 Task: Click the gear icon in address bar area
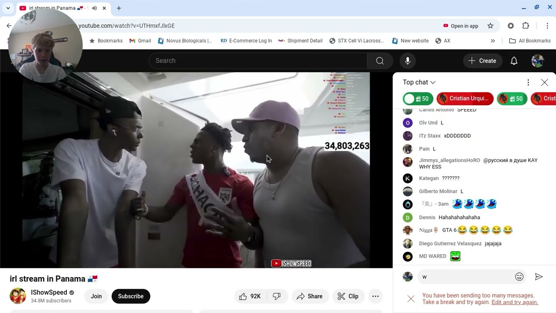(x=511, y=26)
